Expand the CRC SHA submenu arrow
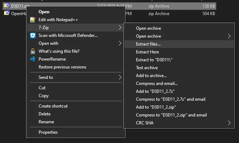Image resolution: width=239 pixels, height=143 pixels. click(229, 123)
